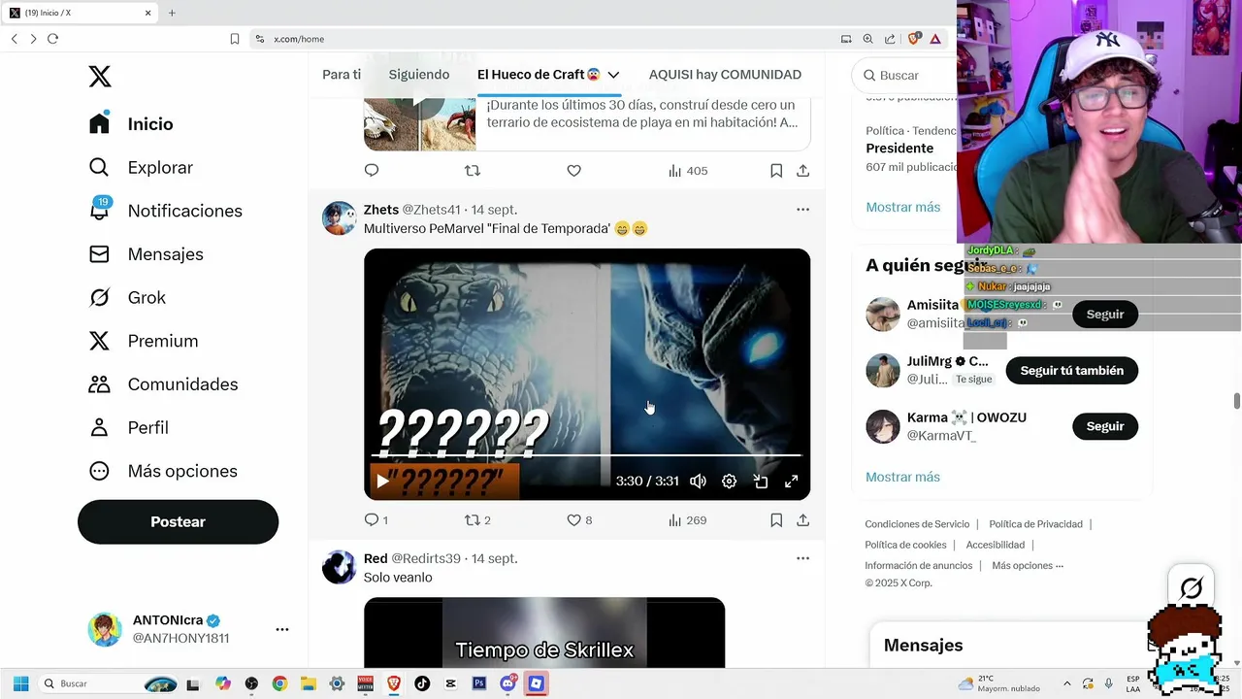Open Premium in the sidebar

(x=143, y=341)
